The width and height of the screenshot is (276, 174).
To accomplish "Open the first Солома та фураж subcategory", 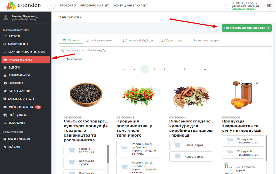I will click(x=85, y=162).
